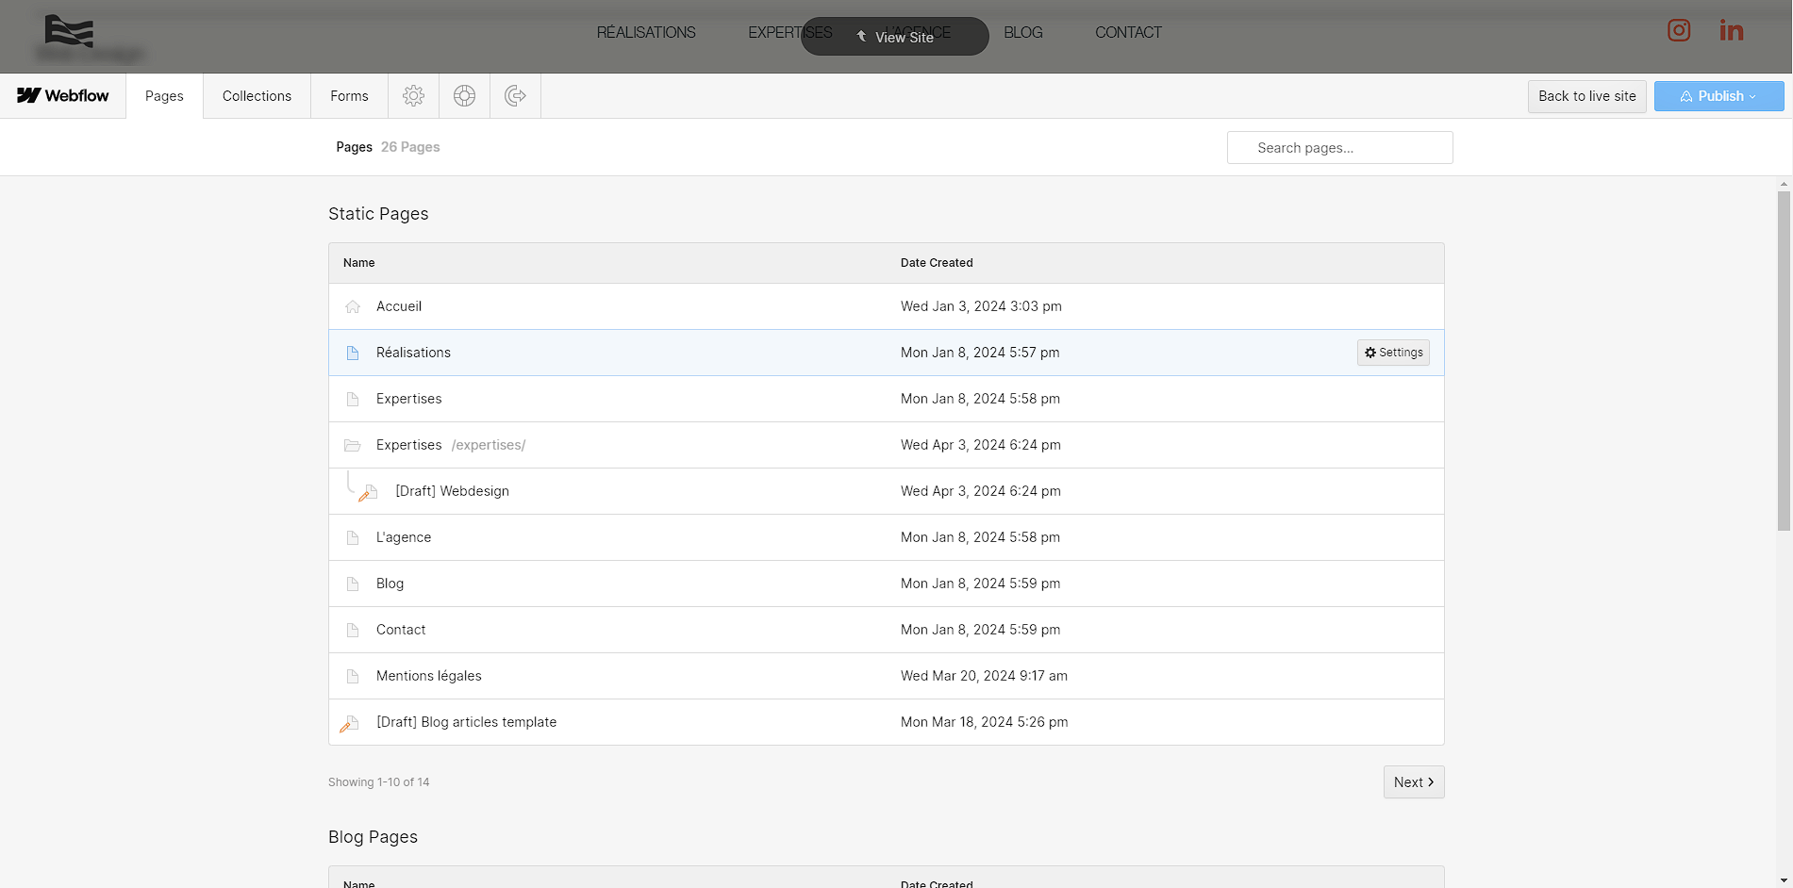This screenshot has height=888, width=1793.
Task: Click date Wed Jan 3, 2024 3:03 pm
Action: tap(981, 306)
